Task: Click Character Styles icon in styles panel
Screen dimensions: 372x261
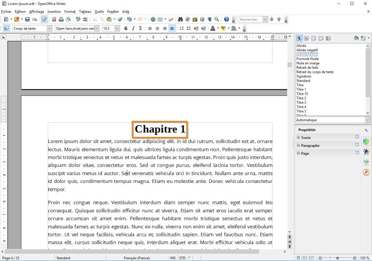Action: click(306, 38)
